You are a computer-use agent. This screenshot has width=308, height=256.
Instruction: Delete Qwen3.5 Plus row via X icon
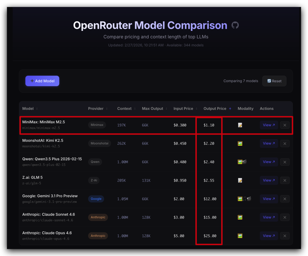coord(285,162)
